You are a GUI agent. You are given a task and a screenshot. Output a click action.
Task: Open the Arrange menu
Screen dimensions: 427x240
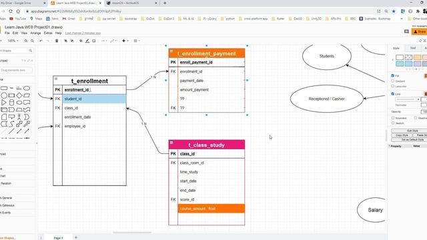click(x=35, y=33)
